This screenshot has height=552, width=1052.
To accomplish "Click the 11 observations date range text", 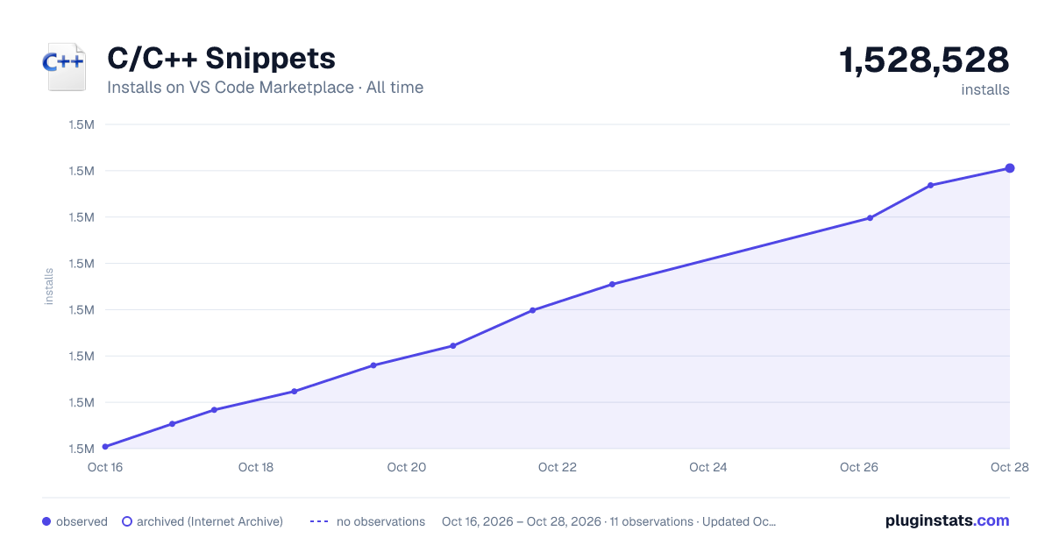I will point(609,521).
